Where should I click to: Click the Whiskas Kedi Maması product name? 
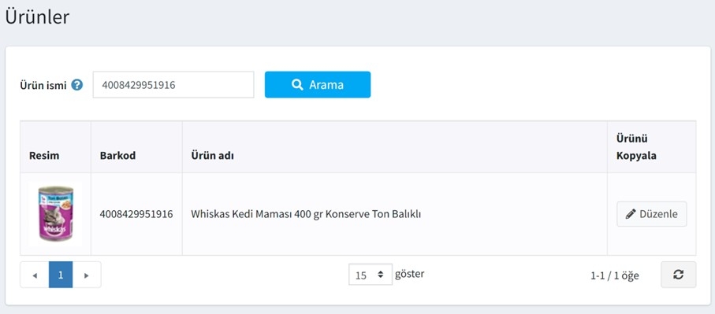pos(306,214)
